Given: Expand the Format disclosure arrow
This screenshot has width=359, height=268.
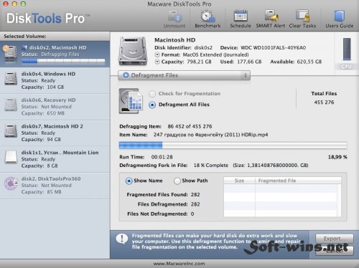Looking at the screenshot, I should tap(157, 54).
